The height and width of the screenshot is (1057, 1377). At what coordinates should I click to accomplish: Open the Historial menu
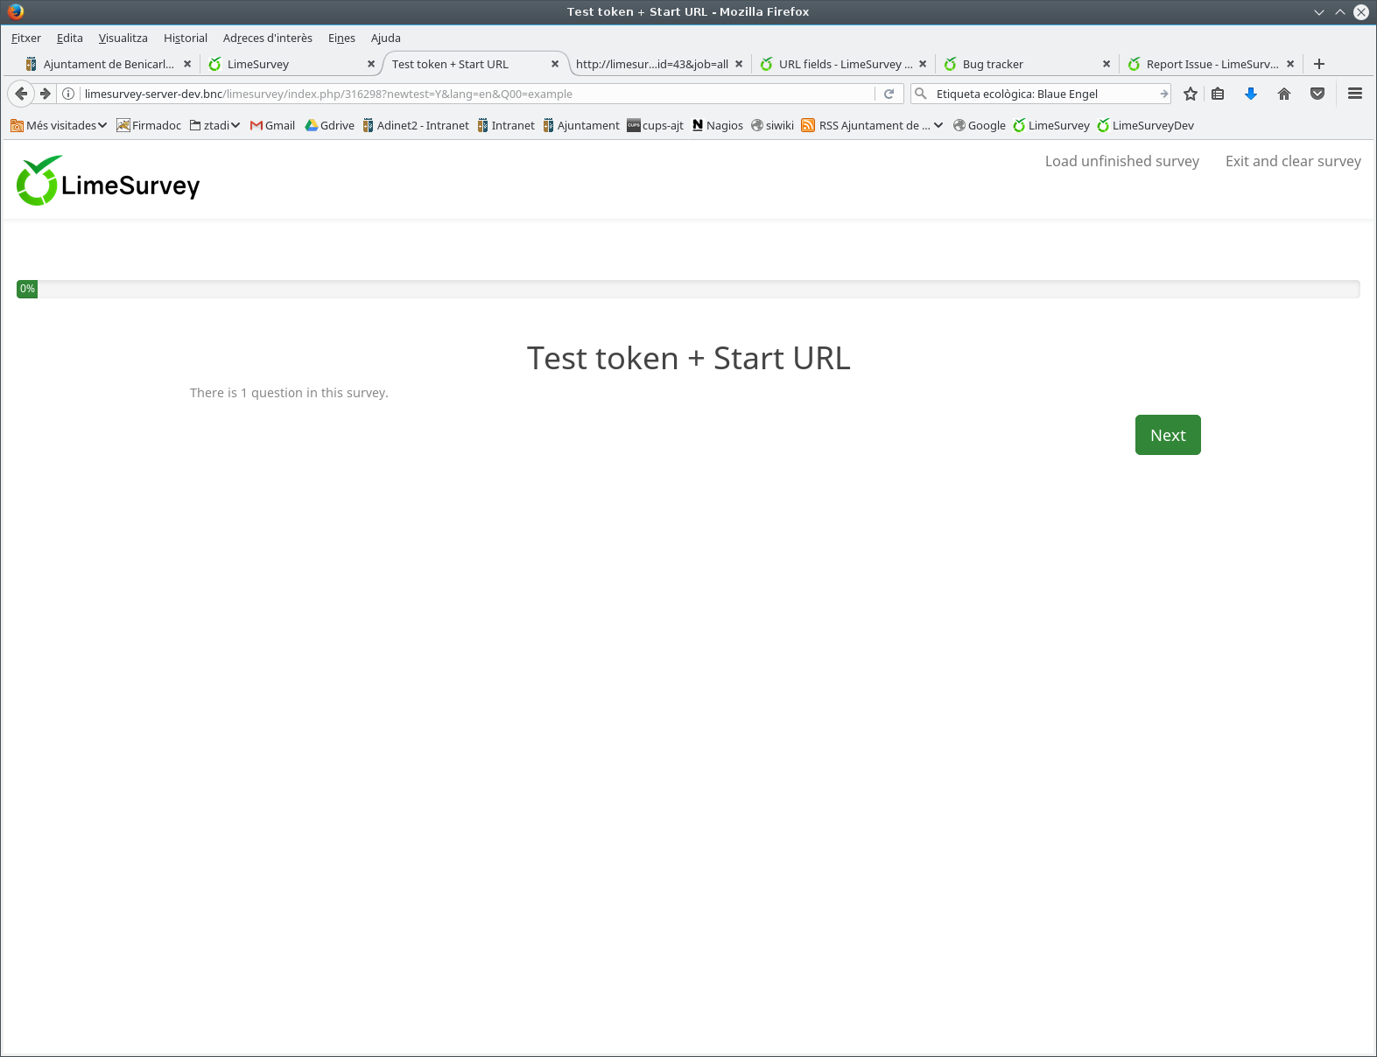tap(185, 38)
